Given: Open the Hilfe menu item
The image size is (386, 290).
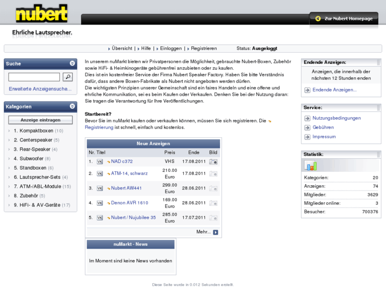Looking at the screenshot, I should [145, 48].
